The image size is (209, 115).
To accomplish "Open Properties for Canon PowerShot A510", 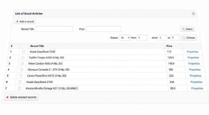I will pos(195,76).
